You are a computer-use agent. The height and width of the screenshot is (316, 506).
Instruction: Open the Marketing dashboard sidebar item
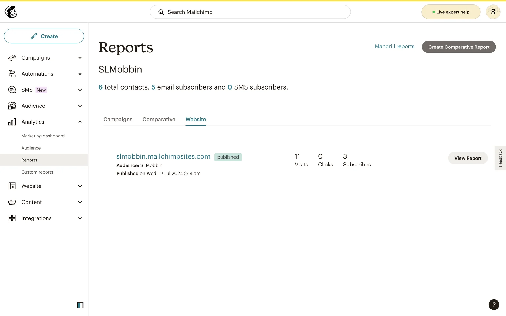(43, 136)
